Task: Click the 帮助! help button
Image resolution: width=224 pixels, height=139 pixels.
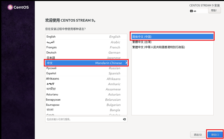Action: tap(214, 10)
